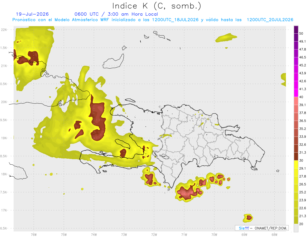The width and height of the screenshot is (308, 238).
Task: Click the colorbar value 25.2
Action: pos(303,192)
